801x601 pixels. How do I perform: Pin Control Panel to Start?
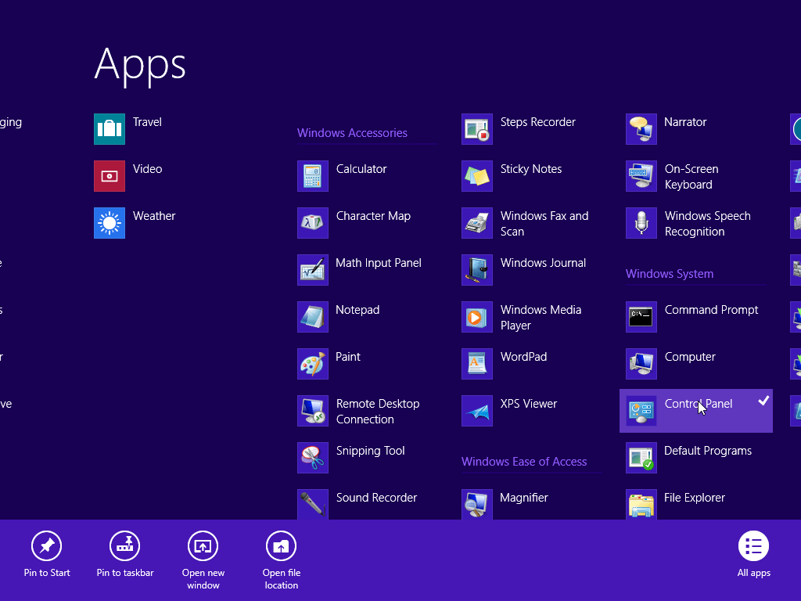pos(46,556)
